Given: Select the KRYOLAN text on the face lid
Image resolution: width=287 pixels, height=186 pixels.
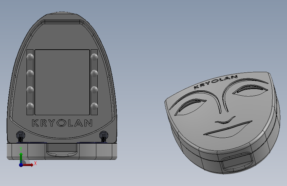Looking at the screenshot, I should pos(216,82).
